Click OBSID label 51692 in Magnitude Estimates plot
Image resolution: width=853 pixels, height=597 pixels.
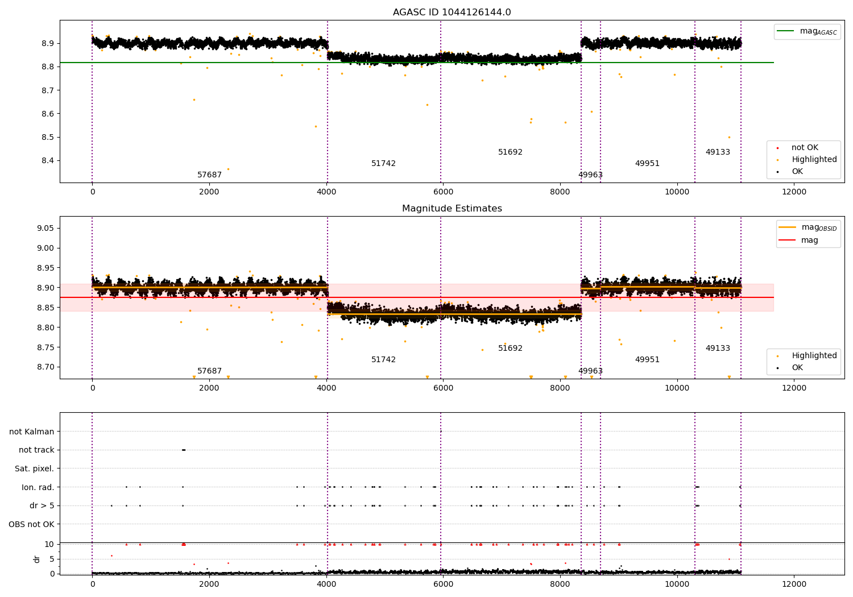[510, 349]
